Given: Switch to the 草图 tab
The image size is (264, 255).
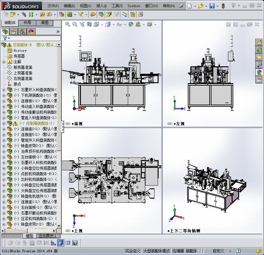Looking at the screenshot, I should pyautogui.click(x=44, y=23).
